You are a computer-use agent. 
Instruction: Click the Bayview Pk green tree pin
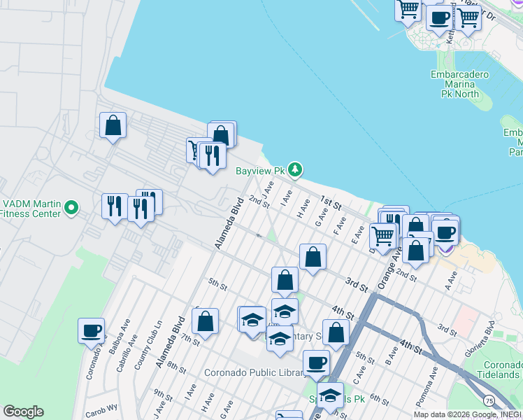tap(295, 170)
